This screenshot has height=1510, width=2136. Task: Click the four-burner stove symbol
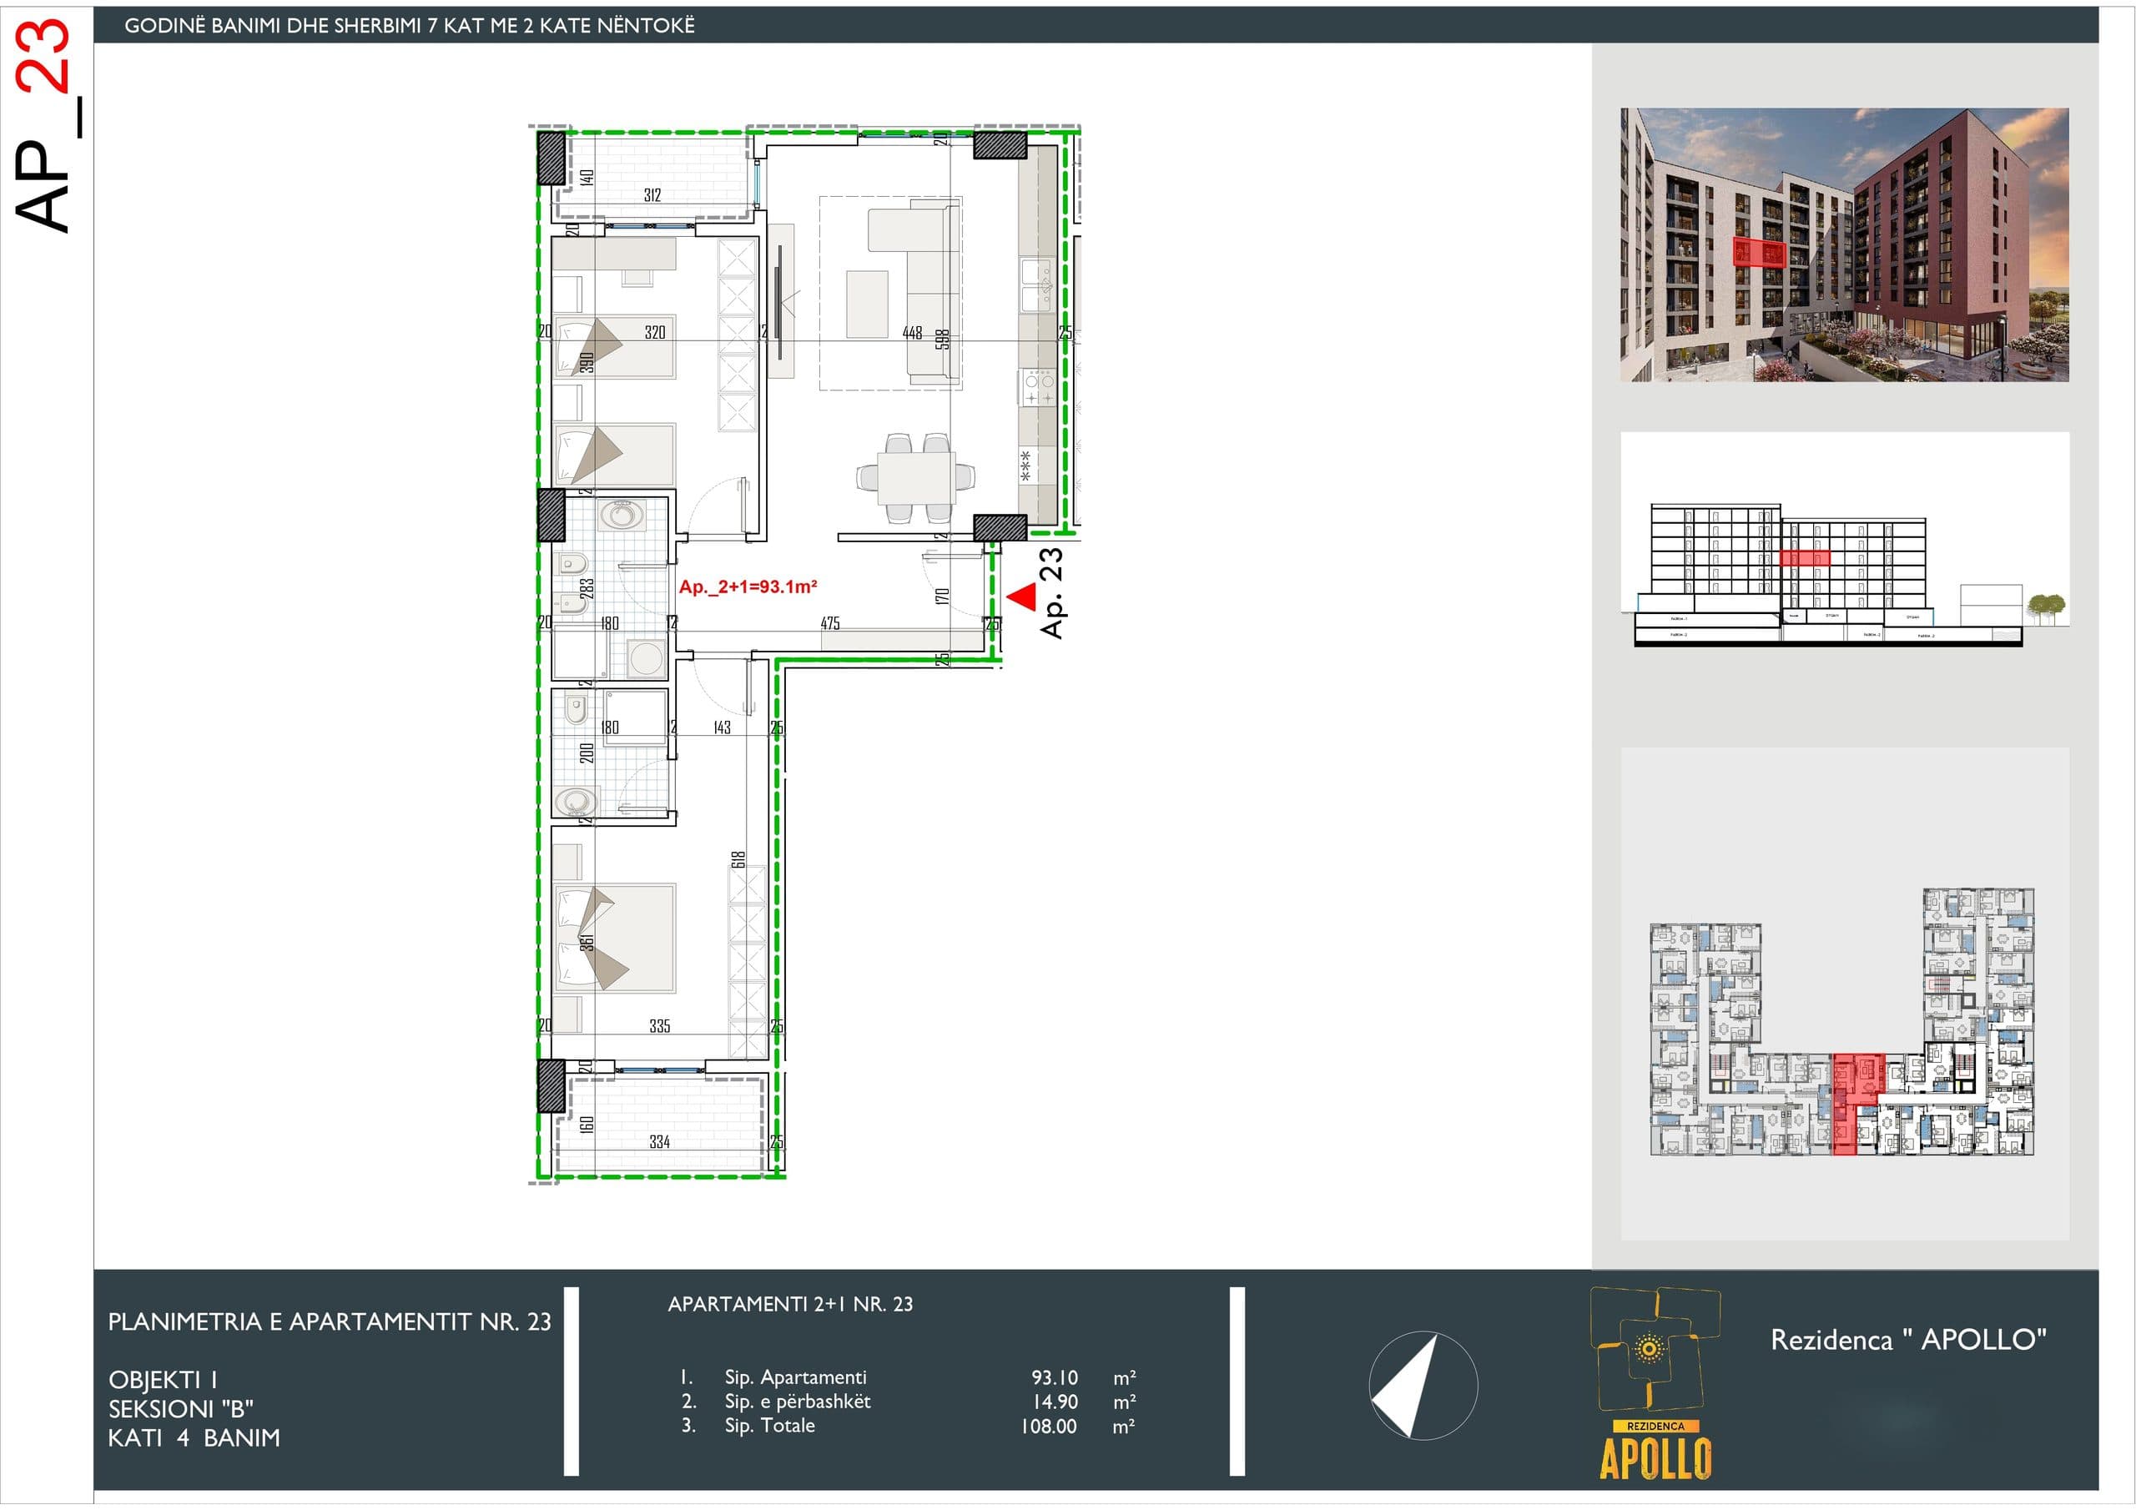pyautogui.click(x=1037, y=387)
